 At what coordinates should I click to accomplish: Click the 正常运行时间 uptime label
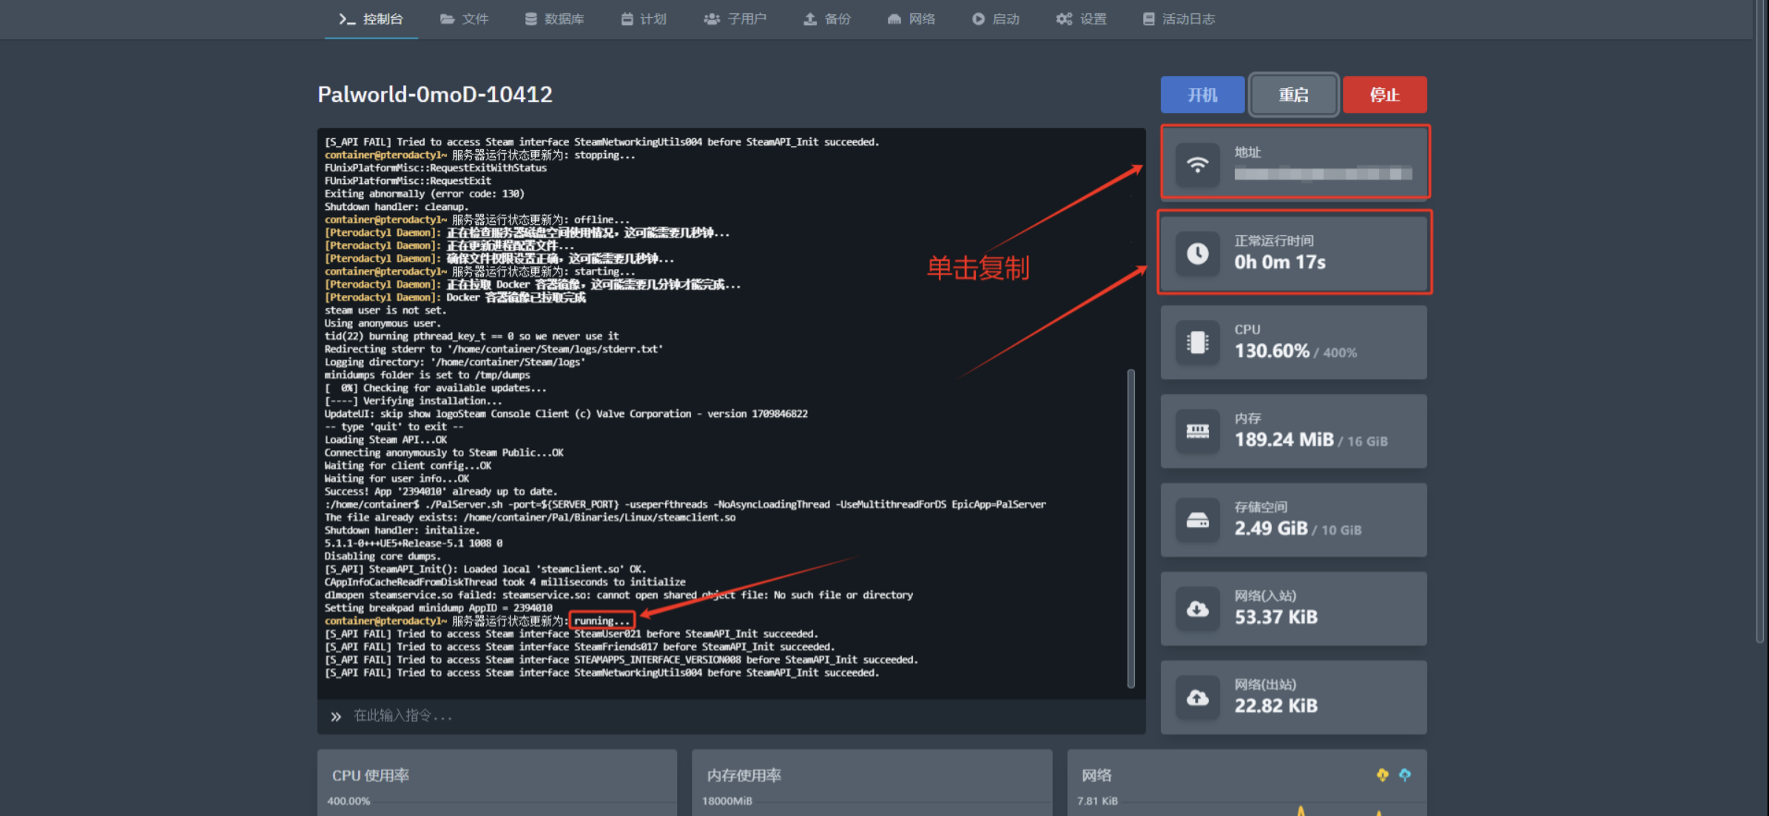(1274, 241)
